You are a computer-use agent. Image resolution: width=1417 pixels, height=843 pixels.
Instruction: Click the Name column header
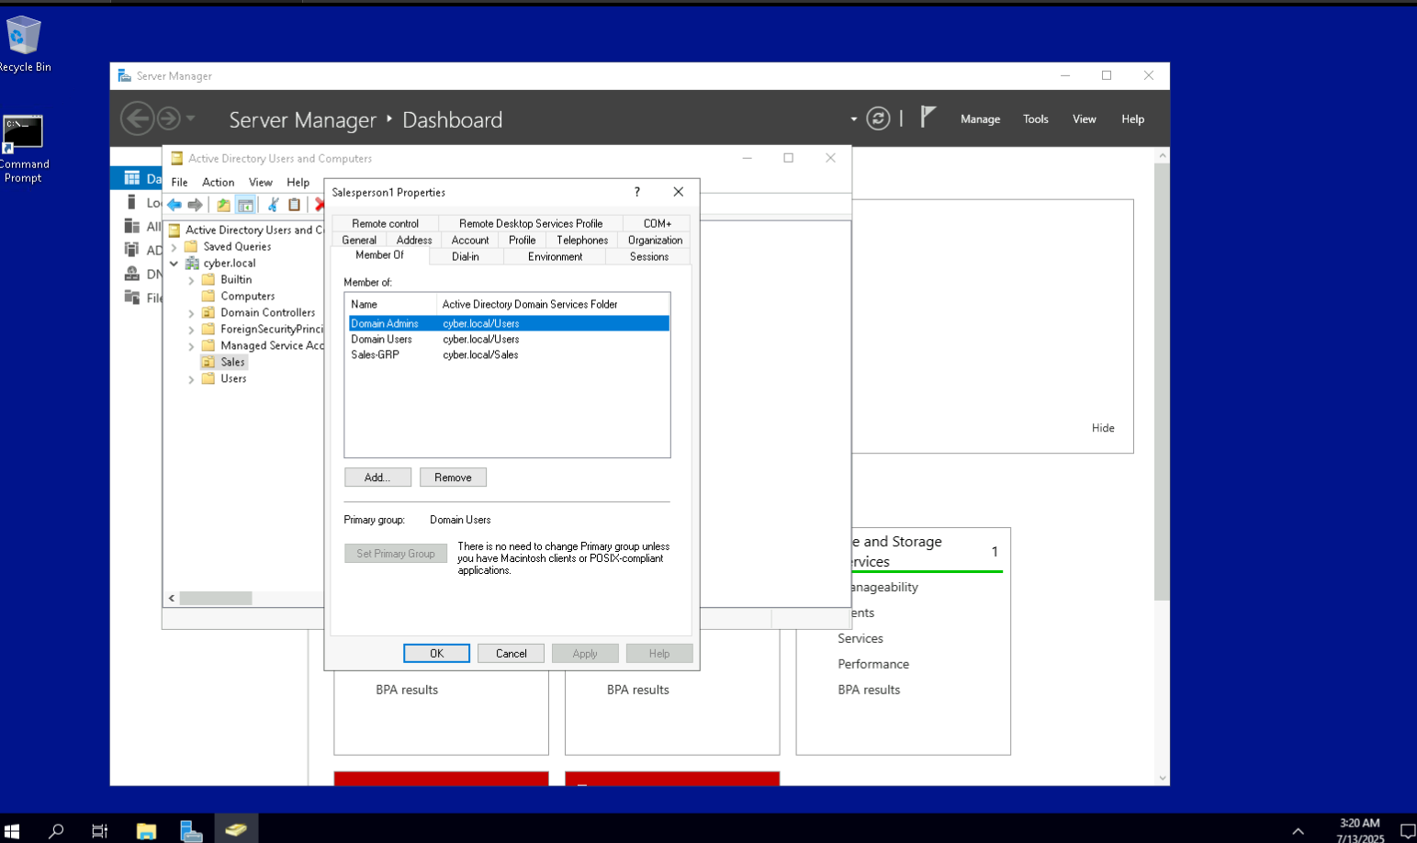click(x=390, y=305)
